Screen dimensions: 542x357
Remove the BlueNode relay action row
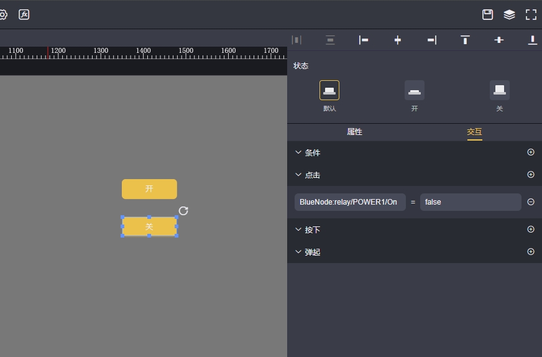click(531, 202)
